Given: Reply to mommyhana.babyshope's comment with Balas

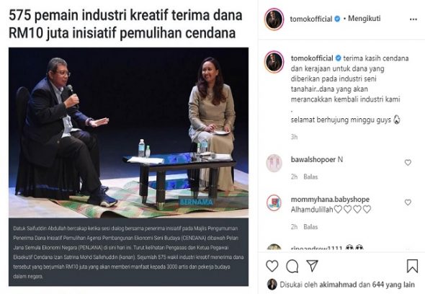Looking at the screenshot, I should point(310,227).
